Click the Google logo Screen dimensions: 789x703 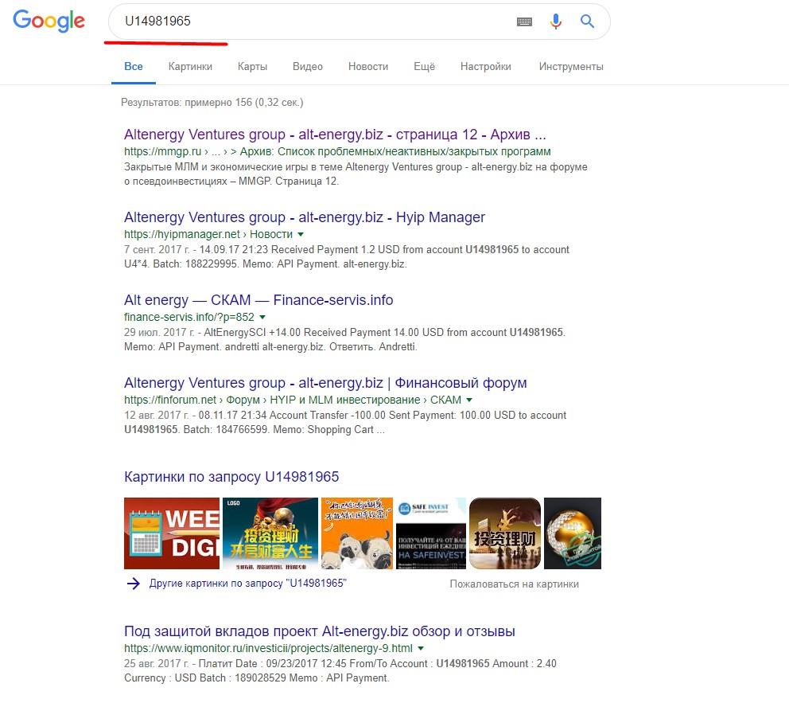click(x=49, y=21)
